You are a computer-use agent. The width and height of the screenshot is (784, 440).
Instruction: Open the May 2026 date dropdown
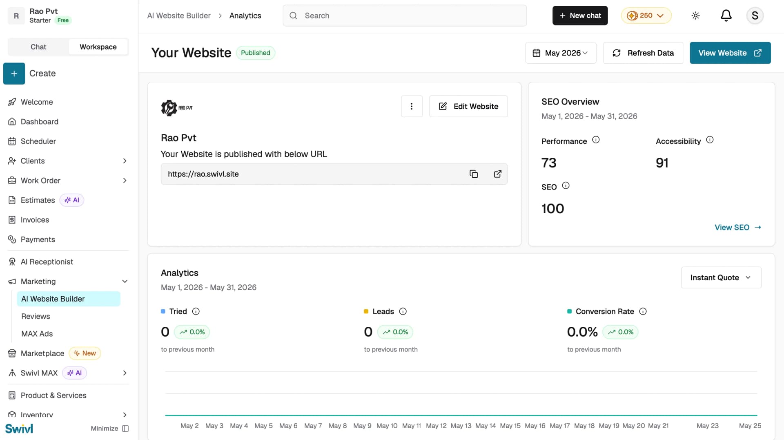[561, 53]
